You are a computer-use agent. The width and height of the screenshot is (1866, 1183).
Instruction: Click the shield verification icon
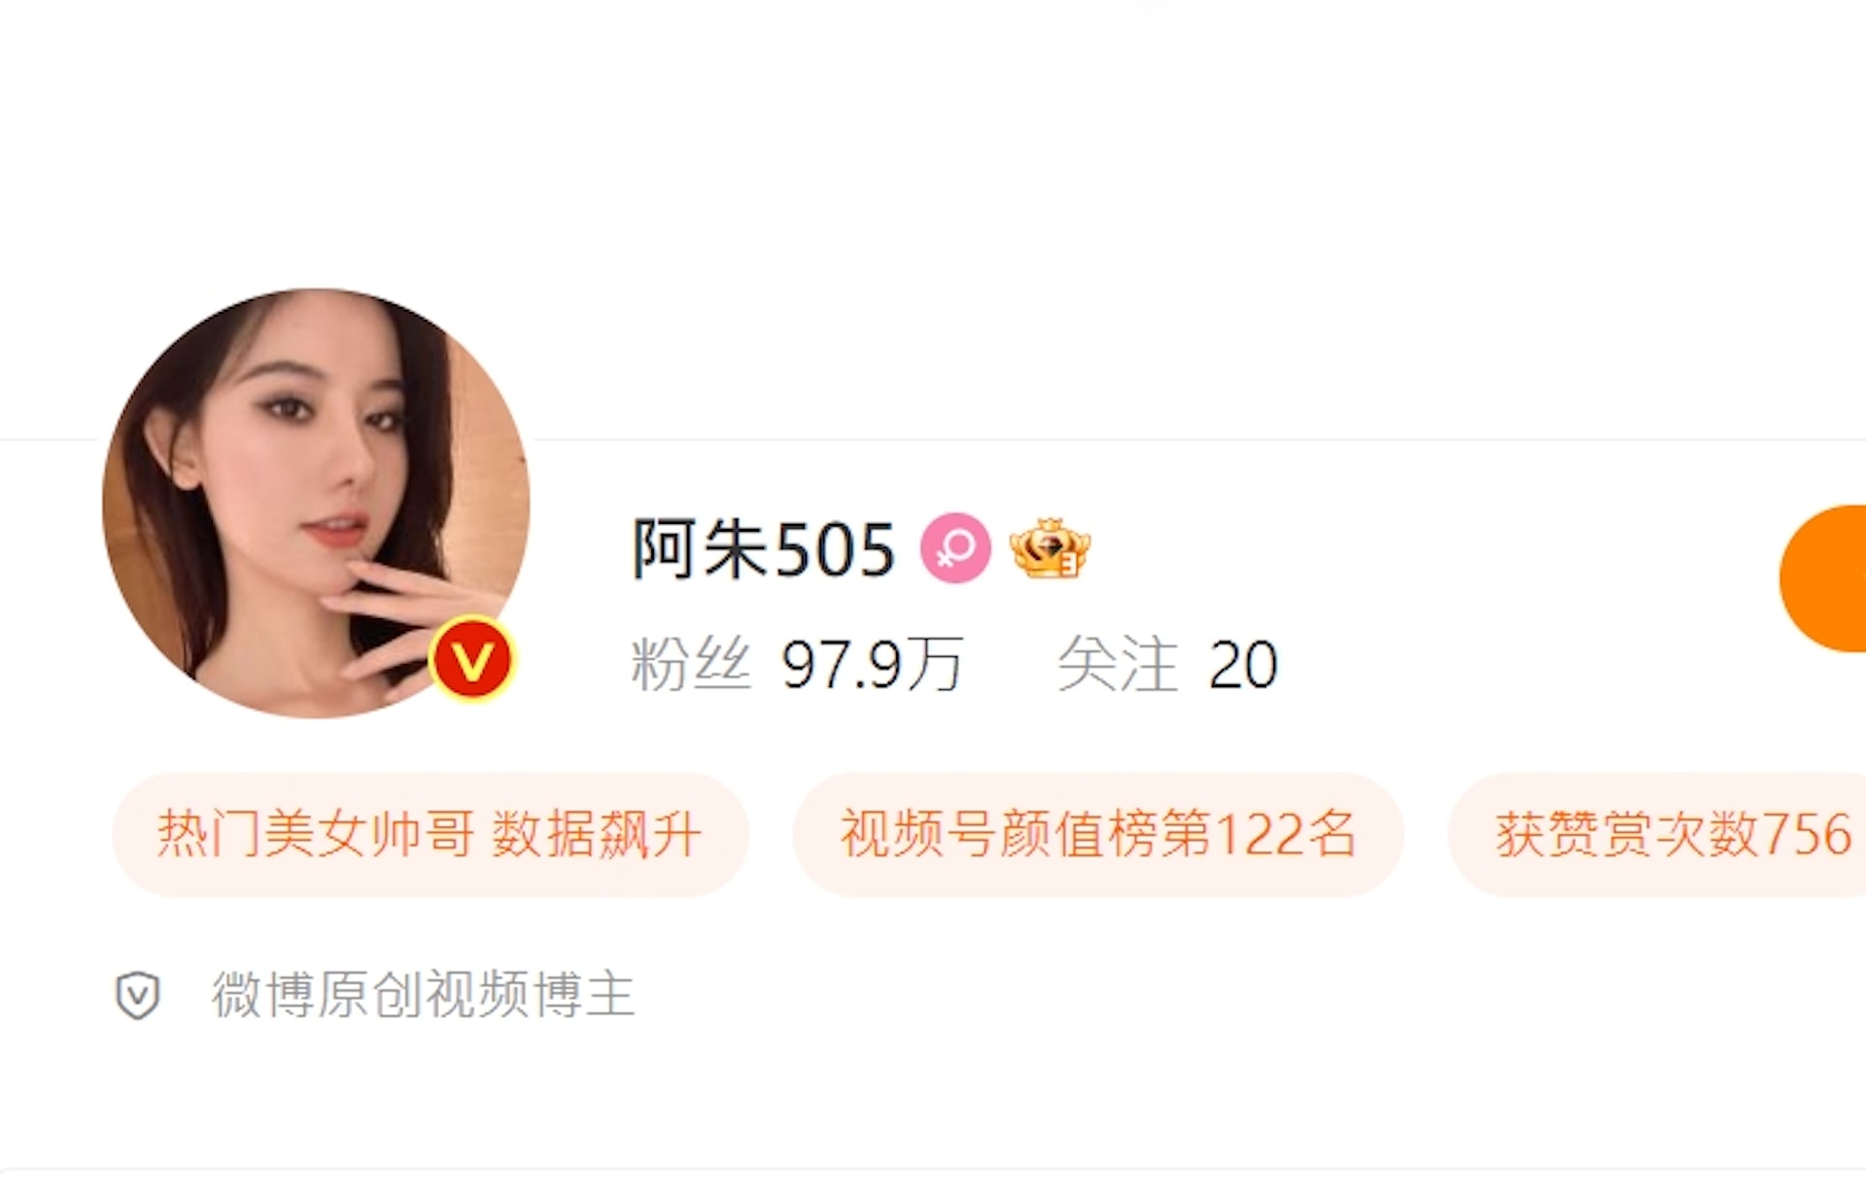137,995
